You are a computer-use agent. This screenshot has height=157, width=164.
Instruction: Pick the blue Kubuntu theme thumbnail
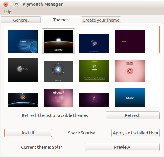click(x=130, y=97)
